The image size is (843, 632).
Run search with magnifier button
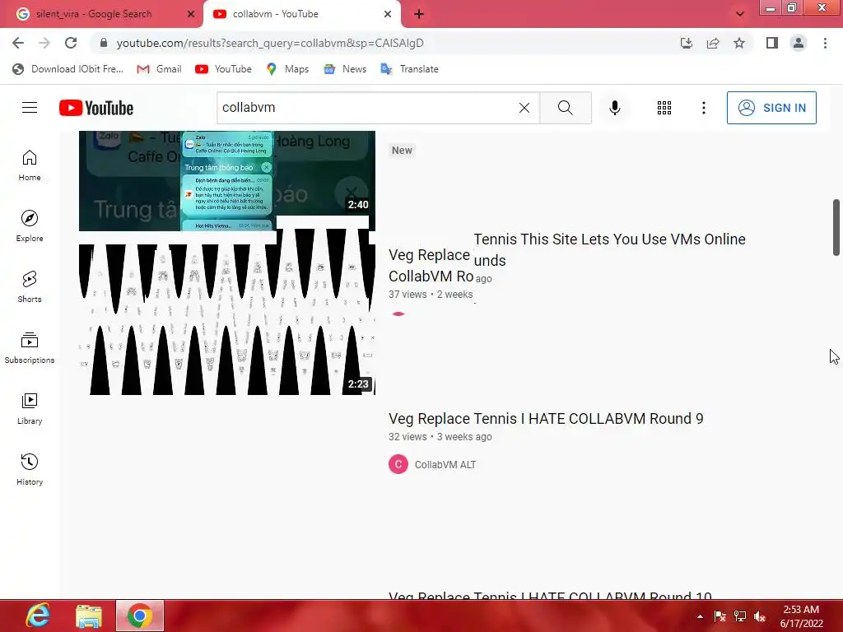565,108
